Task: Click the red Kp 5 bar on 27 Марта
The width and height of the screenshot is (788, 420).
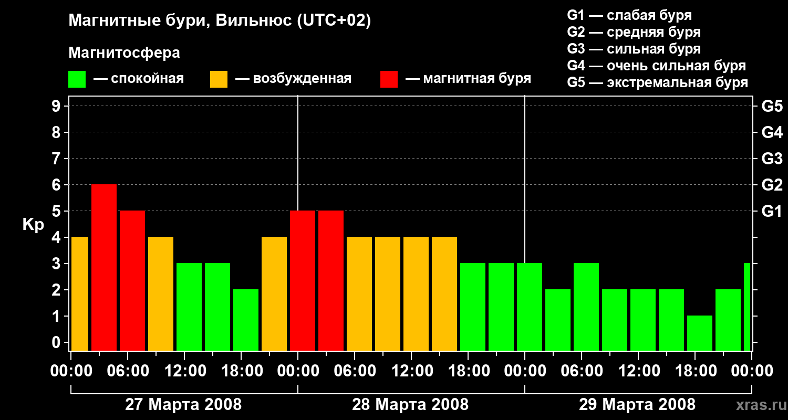Action: click(x=132, y=280)
